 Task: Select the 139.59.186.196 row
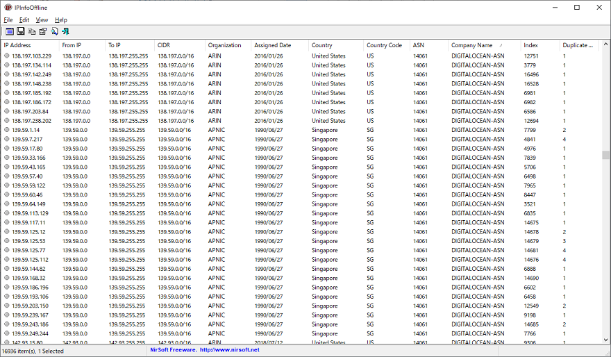[x=300, y=288]
